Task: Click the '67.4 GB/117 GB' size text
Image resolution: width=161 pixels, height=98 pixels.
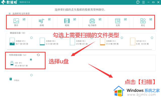Action: click(x=21, y=66)
